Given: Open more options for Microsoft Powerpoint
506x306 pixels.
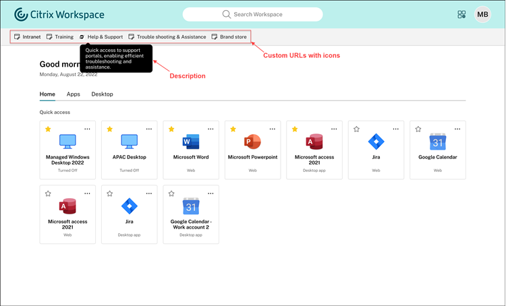Looking at the screenshot, I should 273,129.
